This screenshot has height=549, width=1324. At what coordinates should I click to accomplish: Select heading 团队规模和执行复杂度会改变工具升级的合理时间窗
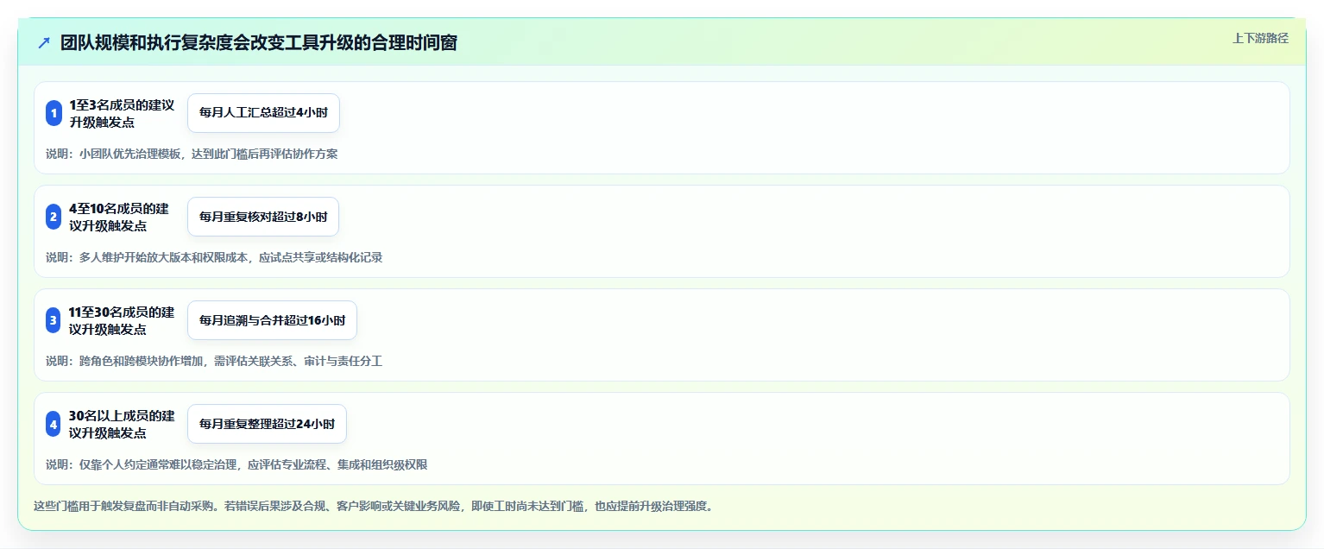[258, 43]
